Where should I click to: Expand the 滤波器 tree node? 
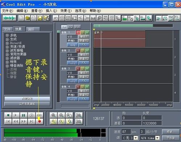(7, 58)
